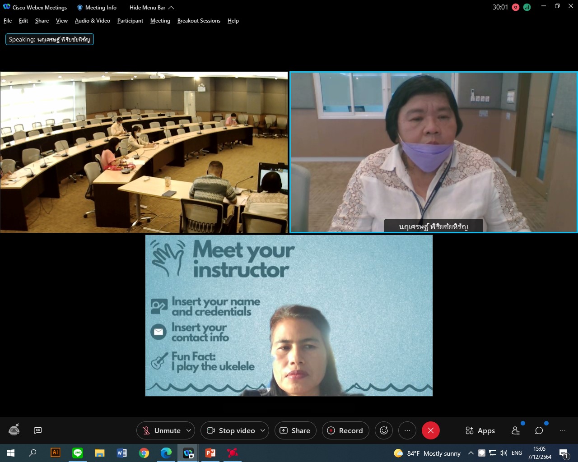Click red leave meeting button

[431, 430]
